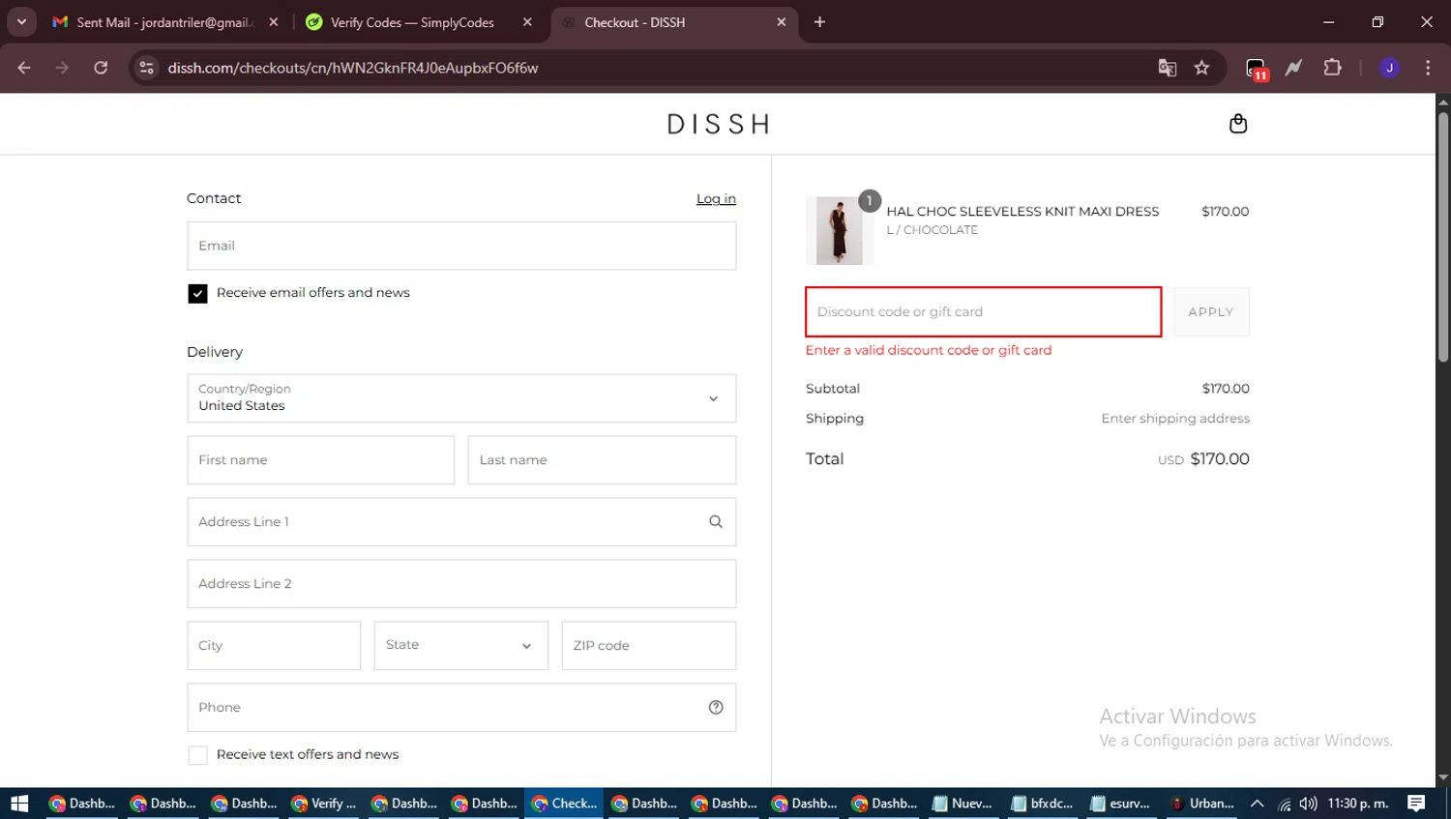View site information icon beside URL

(x=146, y=68)
